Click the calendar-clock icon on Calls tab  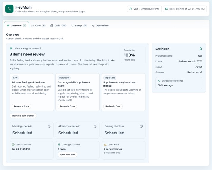tap(52, 26)
